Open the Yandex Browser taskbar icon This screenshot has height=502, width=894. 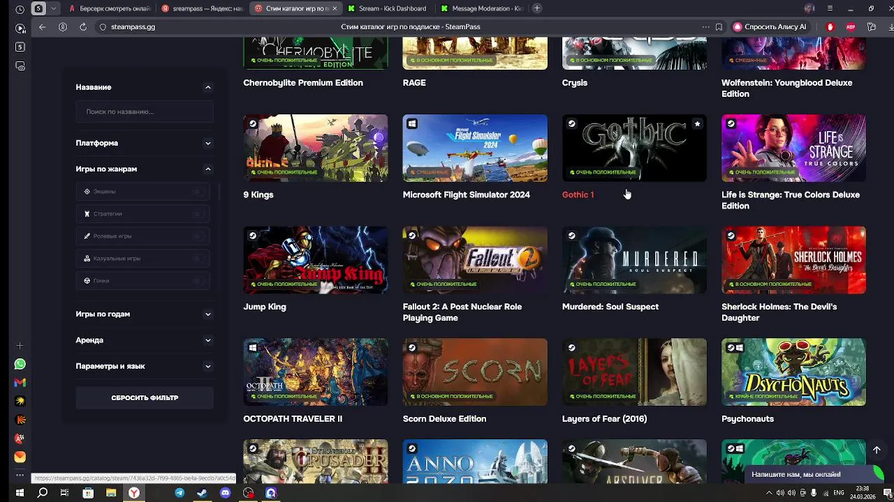point(133,493)
